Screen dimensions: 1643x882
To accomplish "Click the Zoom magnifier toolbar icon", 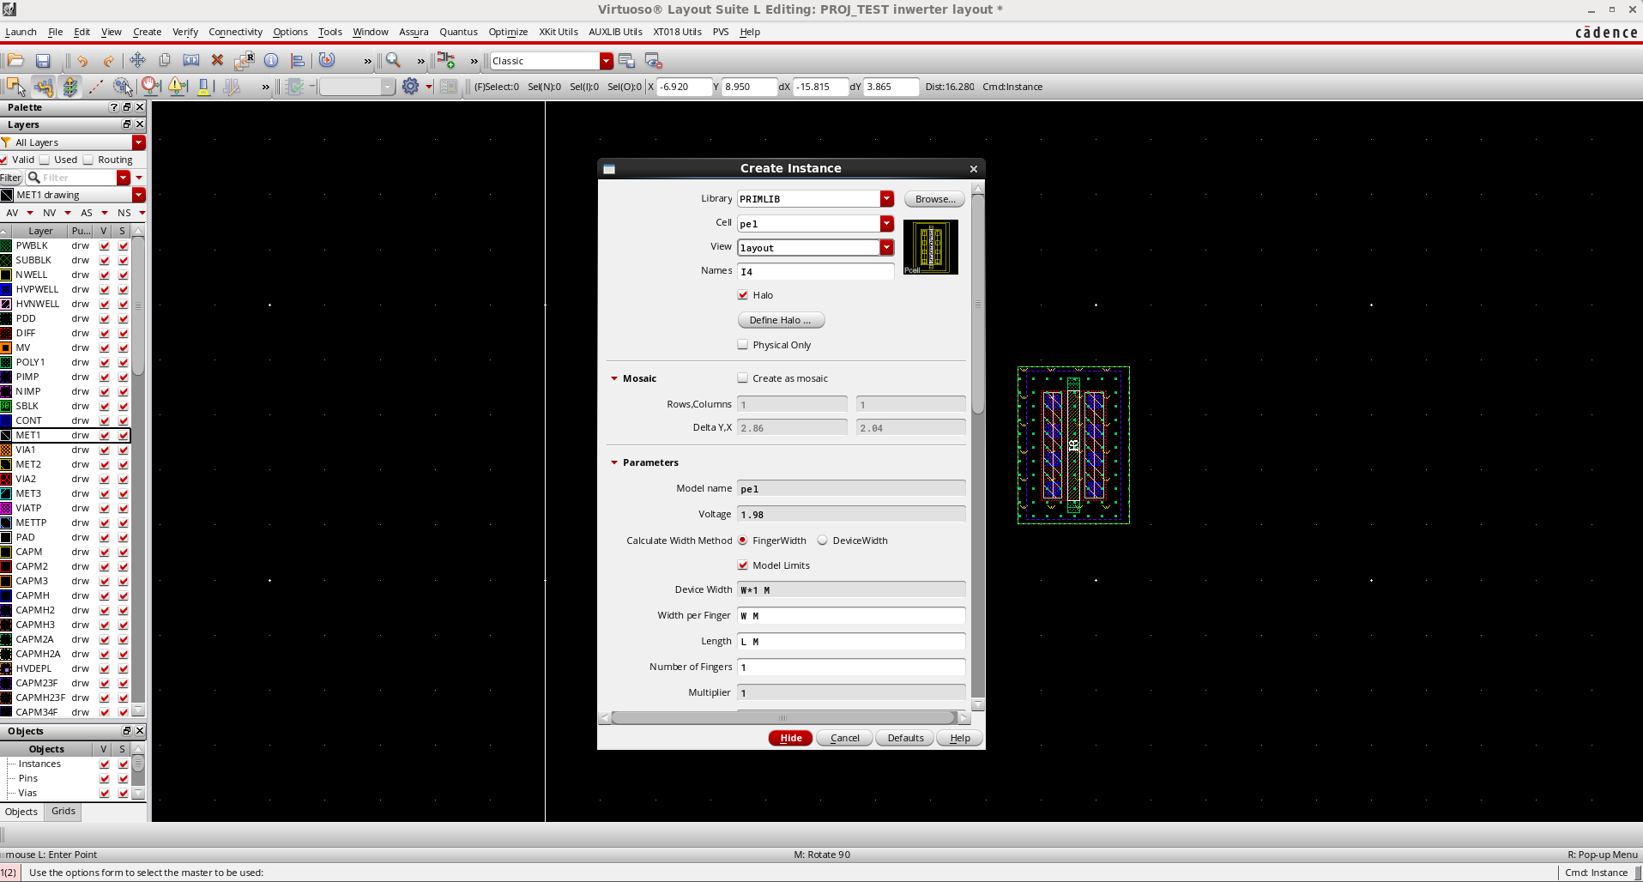I will [393, 61].
